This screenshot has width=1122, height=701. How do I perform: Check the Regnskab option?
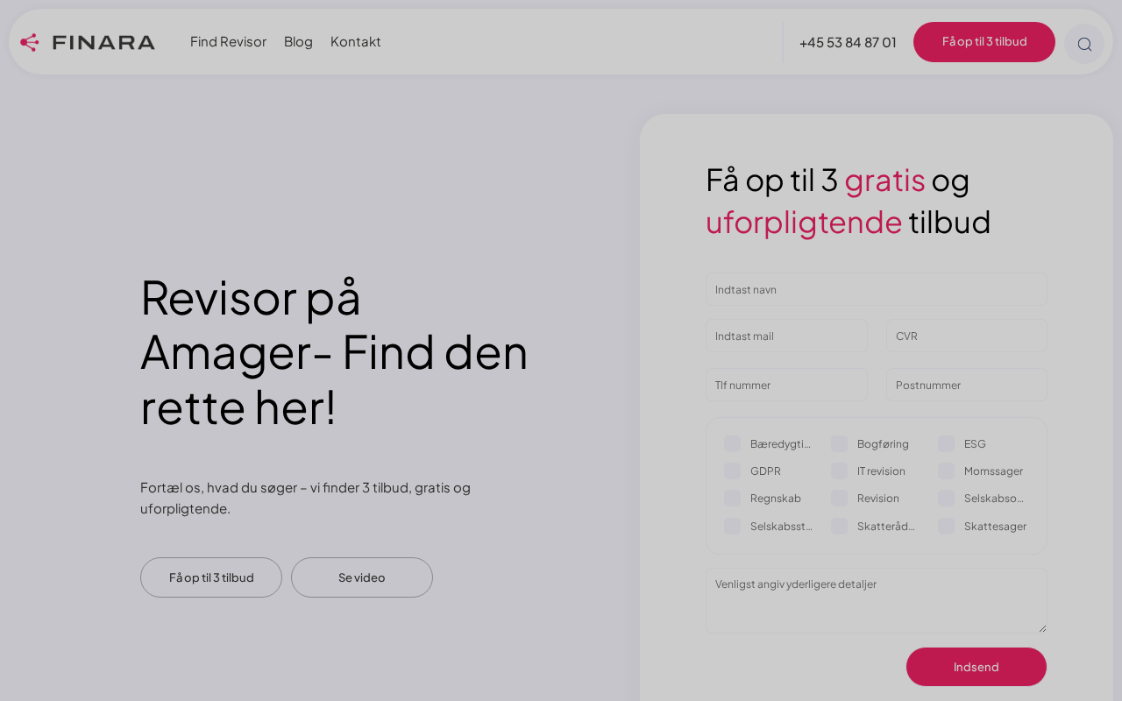point(733,499)
